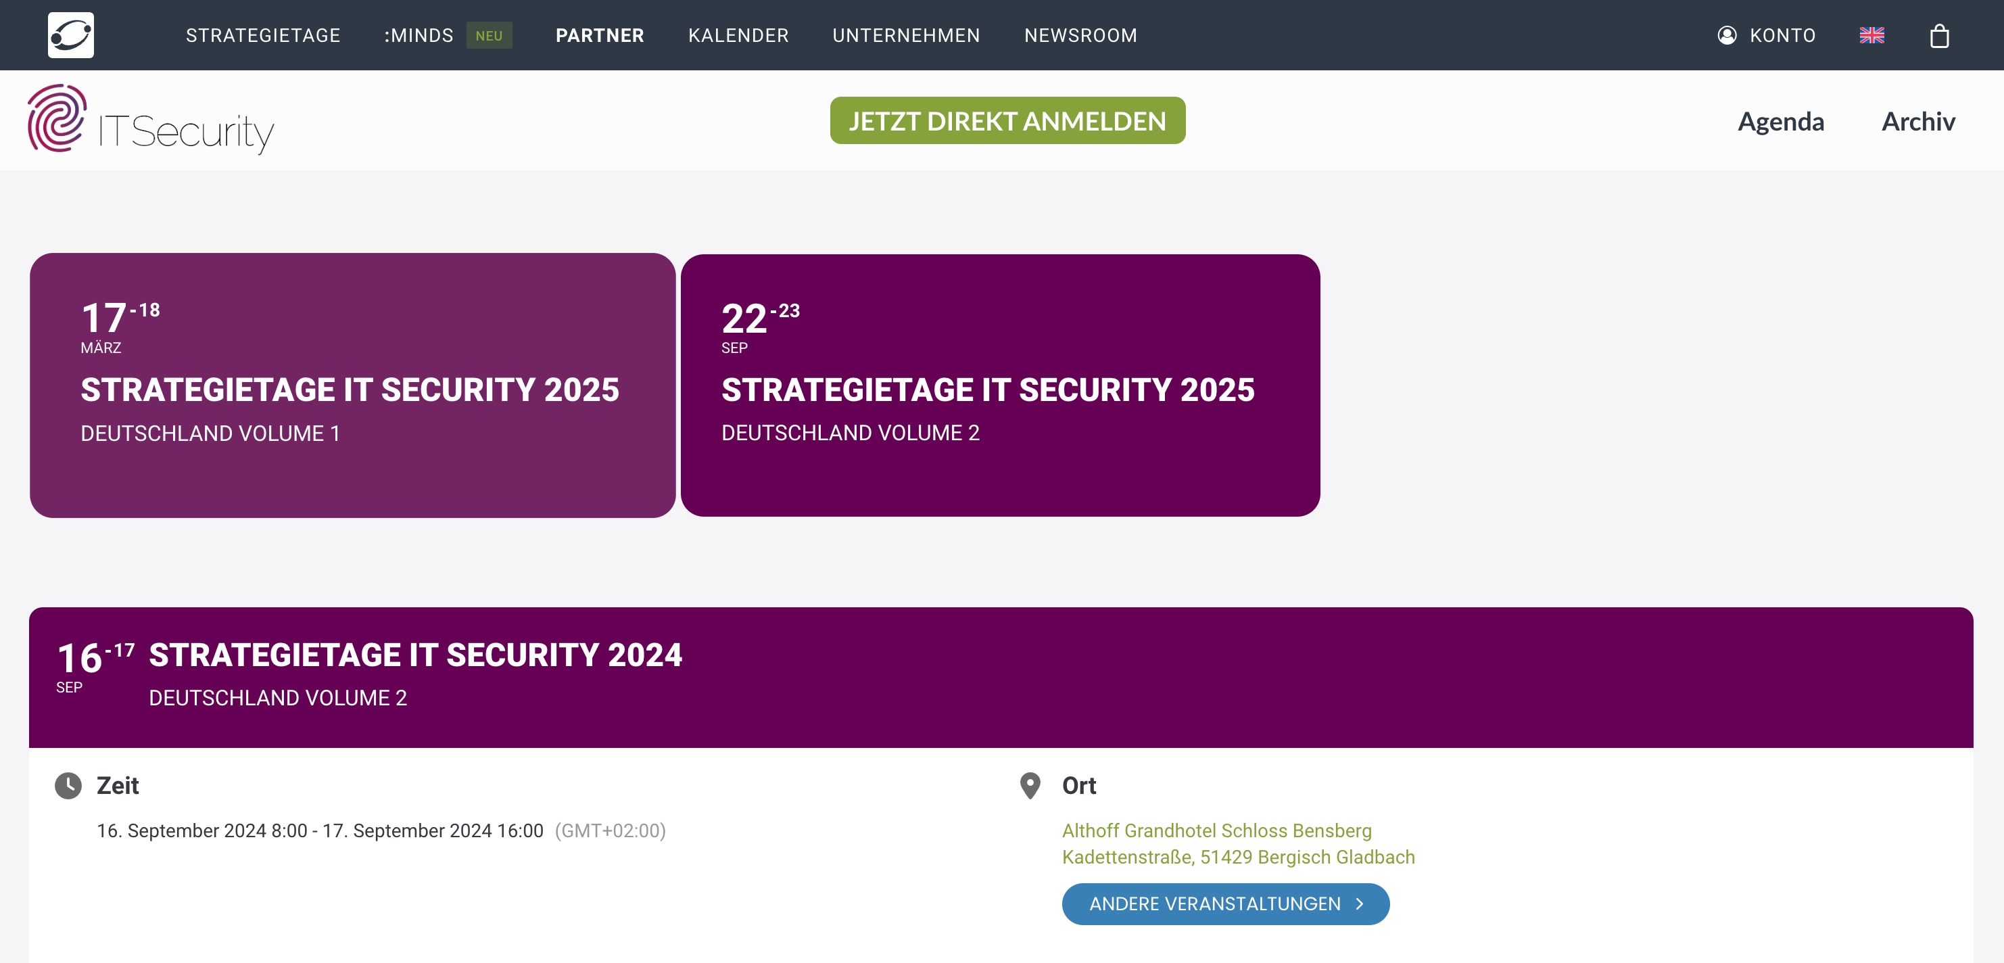Image resolution: width=2004 pixels, height=963 pixels.
Task: Open the UNTERNEHMEN menu
Action: 906,35
